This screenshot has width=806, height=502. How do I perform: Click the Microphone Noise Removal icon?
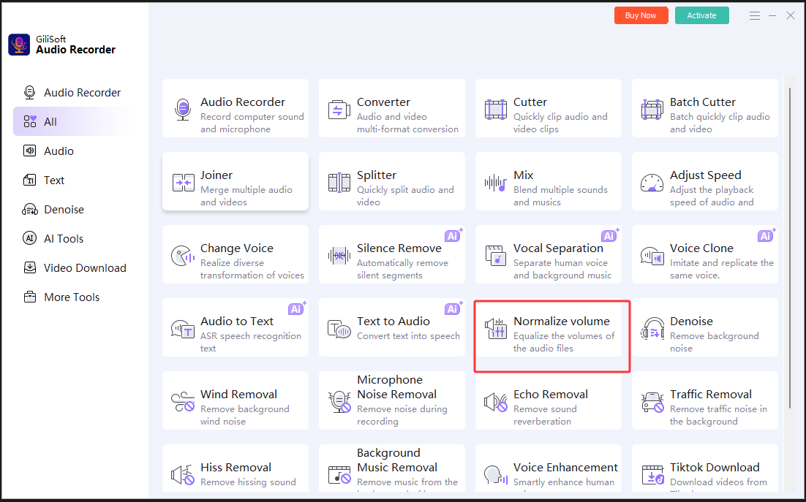tap(339, 402)
